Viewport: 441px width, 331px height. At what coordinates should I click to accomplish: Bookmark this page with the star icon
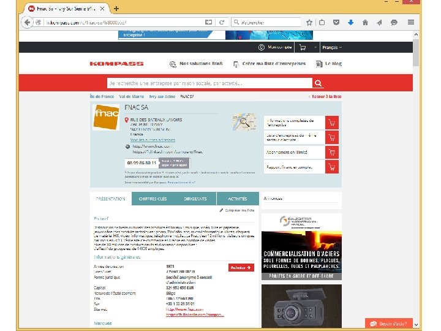click(x=309, y=23)
